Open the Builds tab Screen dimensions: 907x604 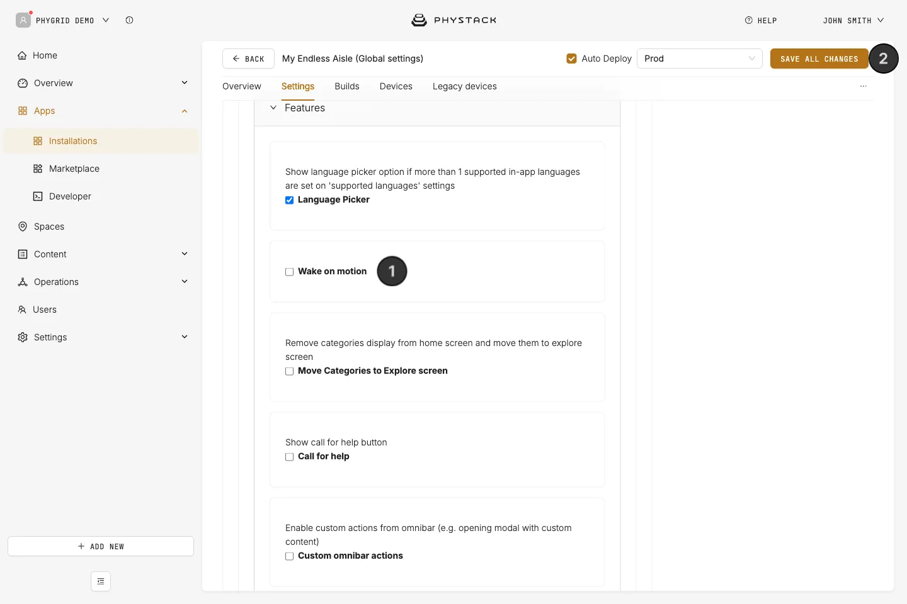point(347,86)
